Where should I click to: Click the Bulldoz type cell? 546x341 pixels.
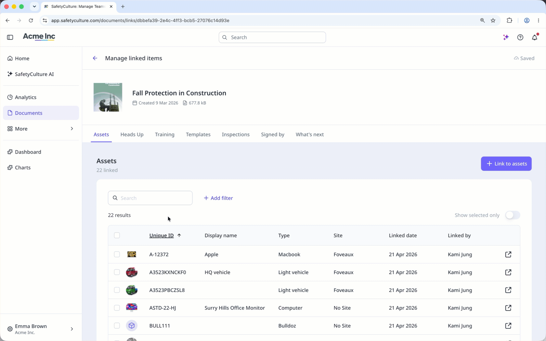pos(287,326)
